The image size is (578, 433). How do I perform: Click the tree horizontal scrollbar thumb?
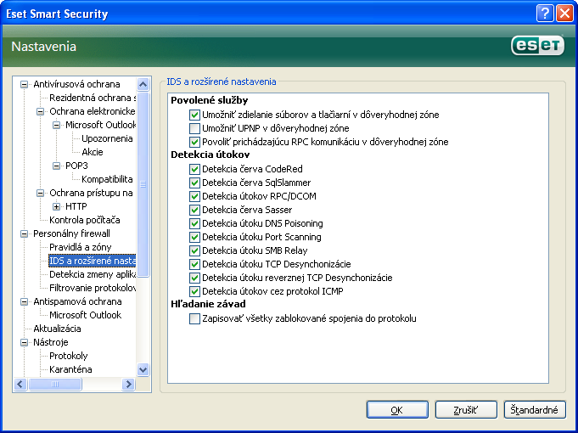pos(55,385)
